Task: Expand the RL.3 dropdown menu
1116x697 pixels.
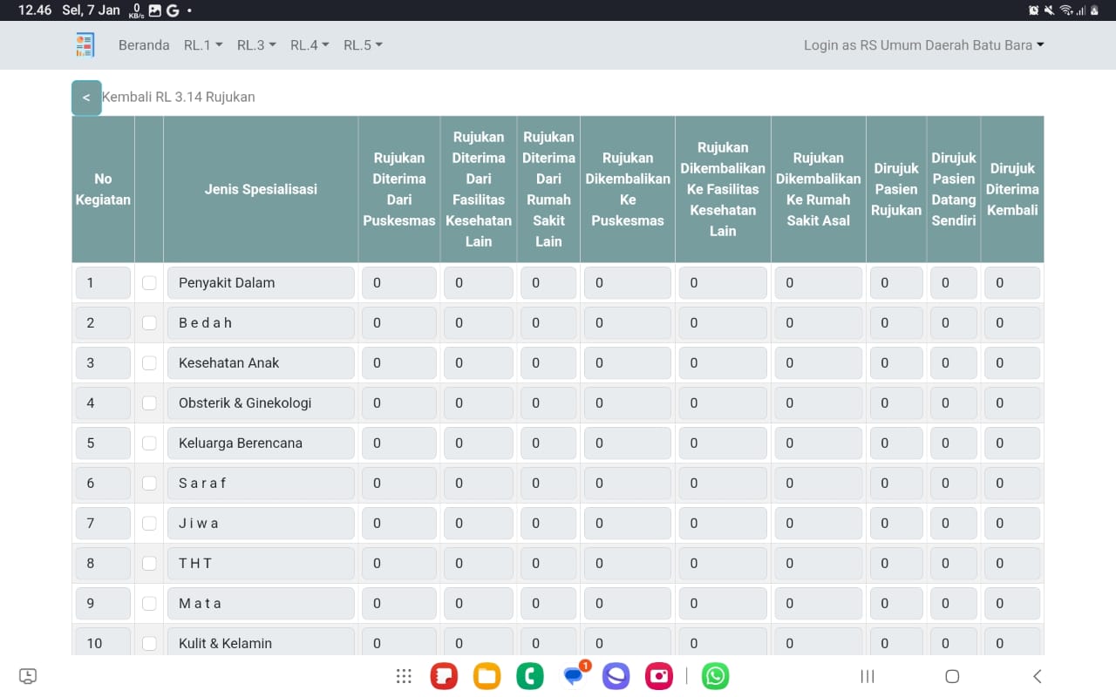Action: [256, 44]
